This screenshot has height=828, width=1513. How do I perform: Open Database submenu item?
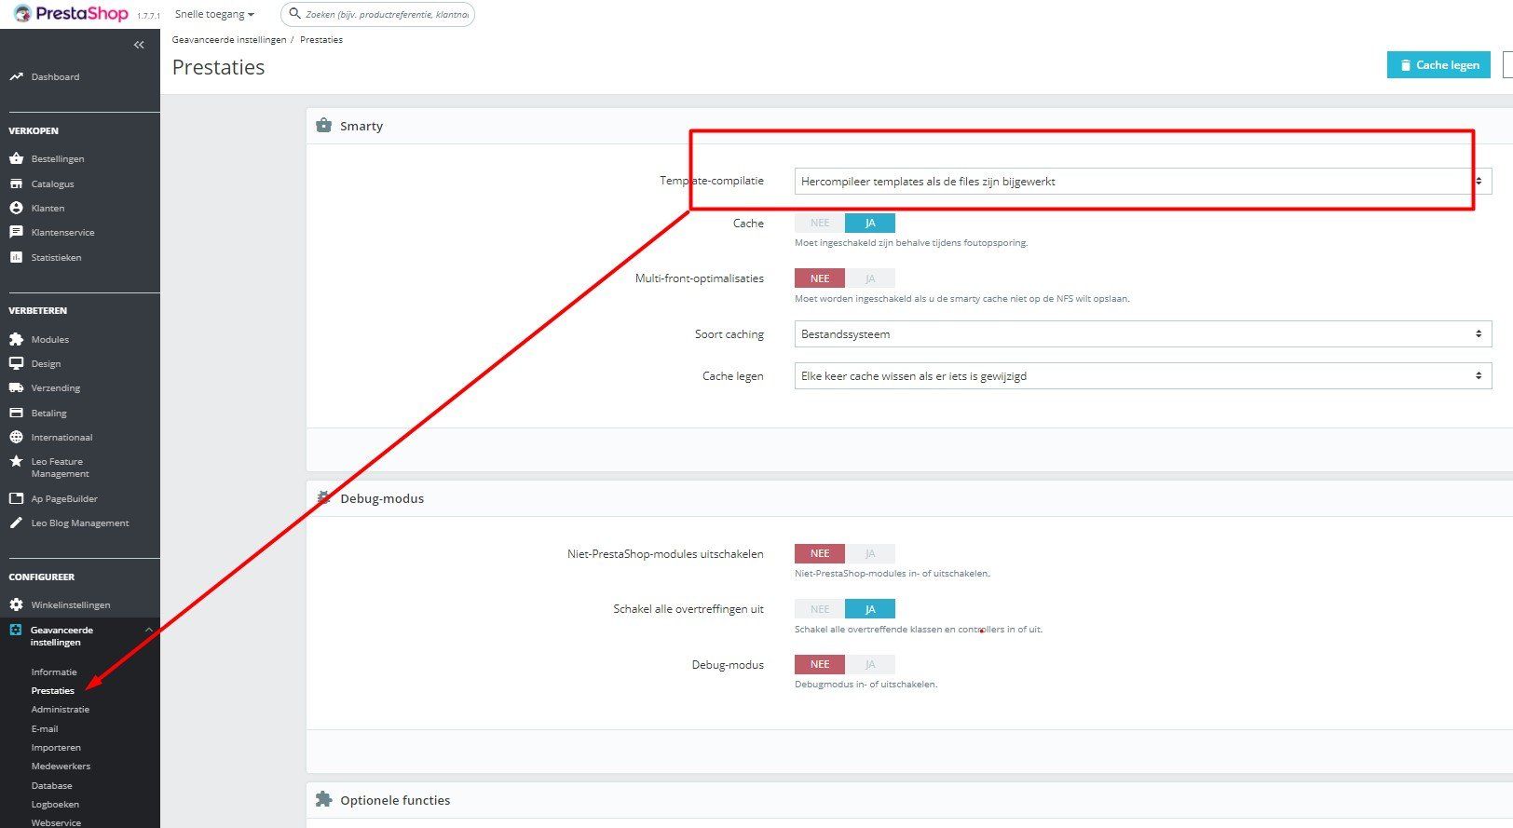point(51,785)
